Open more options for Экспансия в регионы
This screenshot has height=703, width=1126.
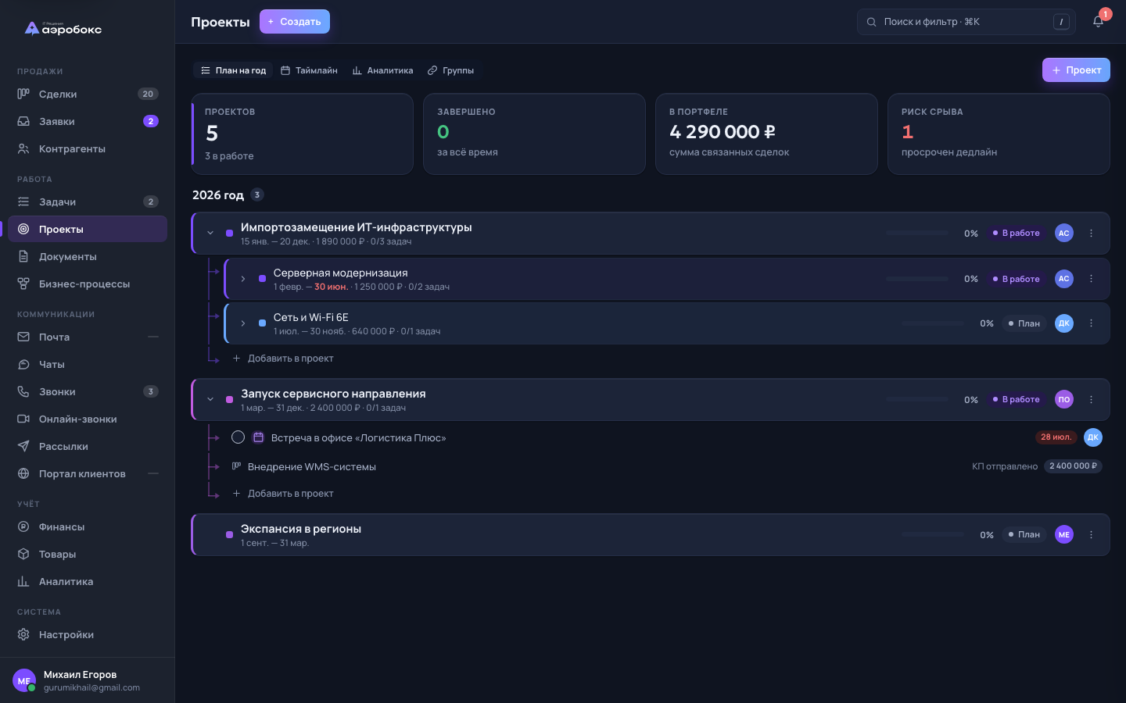(1091, 534)
